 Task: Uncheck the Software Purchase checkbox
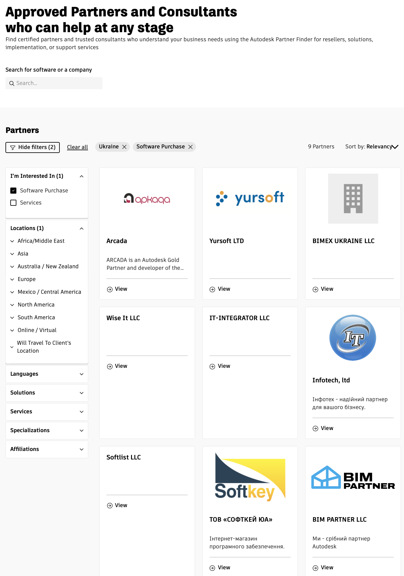pos(13,191)
